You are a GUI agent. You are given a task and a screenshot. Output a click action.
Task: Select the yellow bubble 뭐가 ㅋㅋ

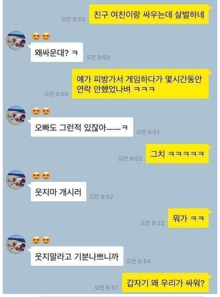coord(189,218)
